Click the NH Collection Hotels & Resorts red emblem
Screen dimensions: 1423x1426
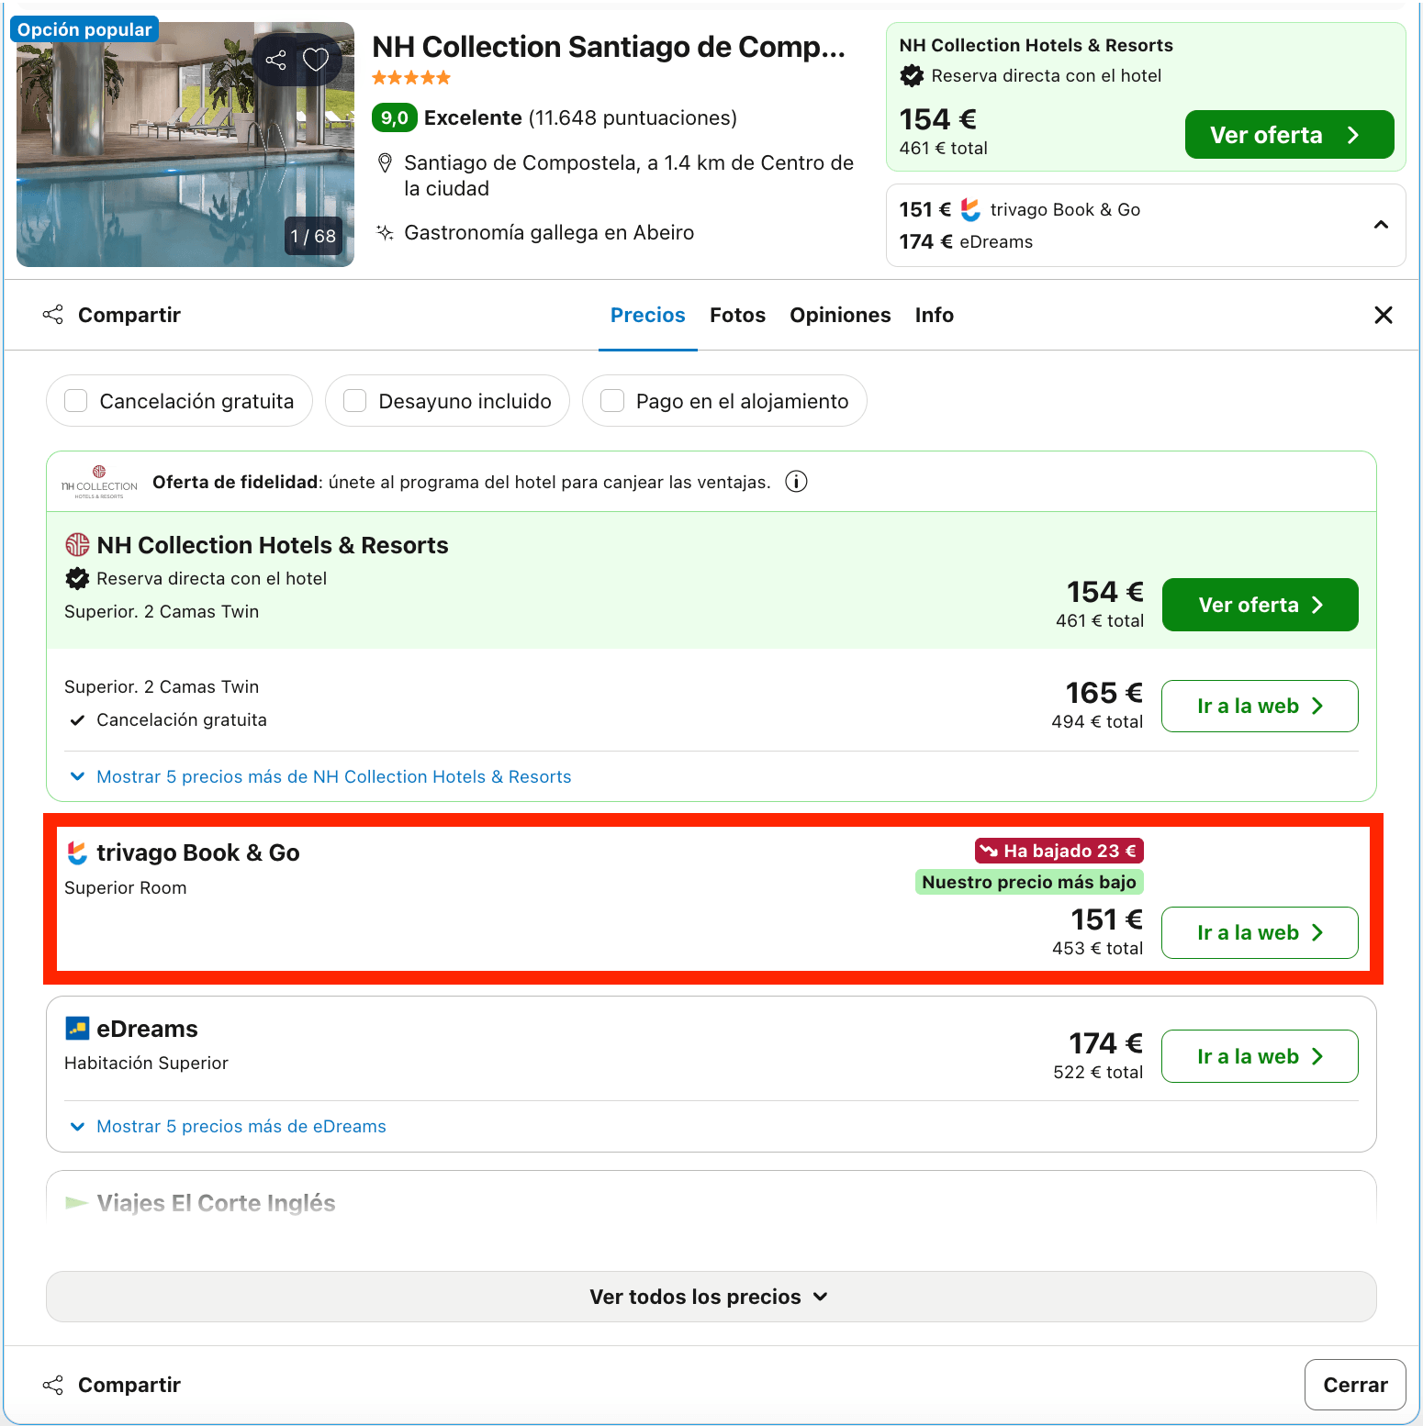(x=77, y=545)
